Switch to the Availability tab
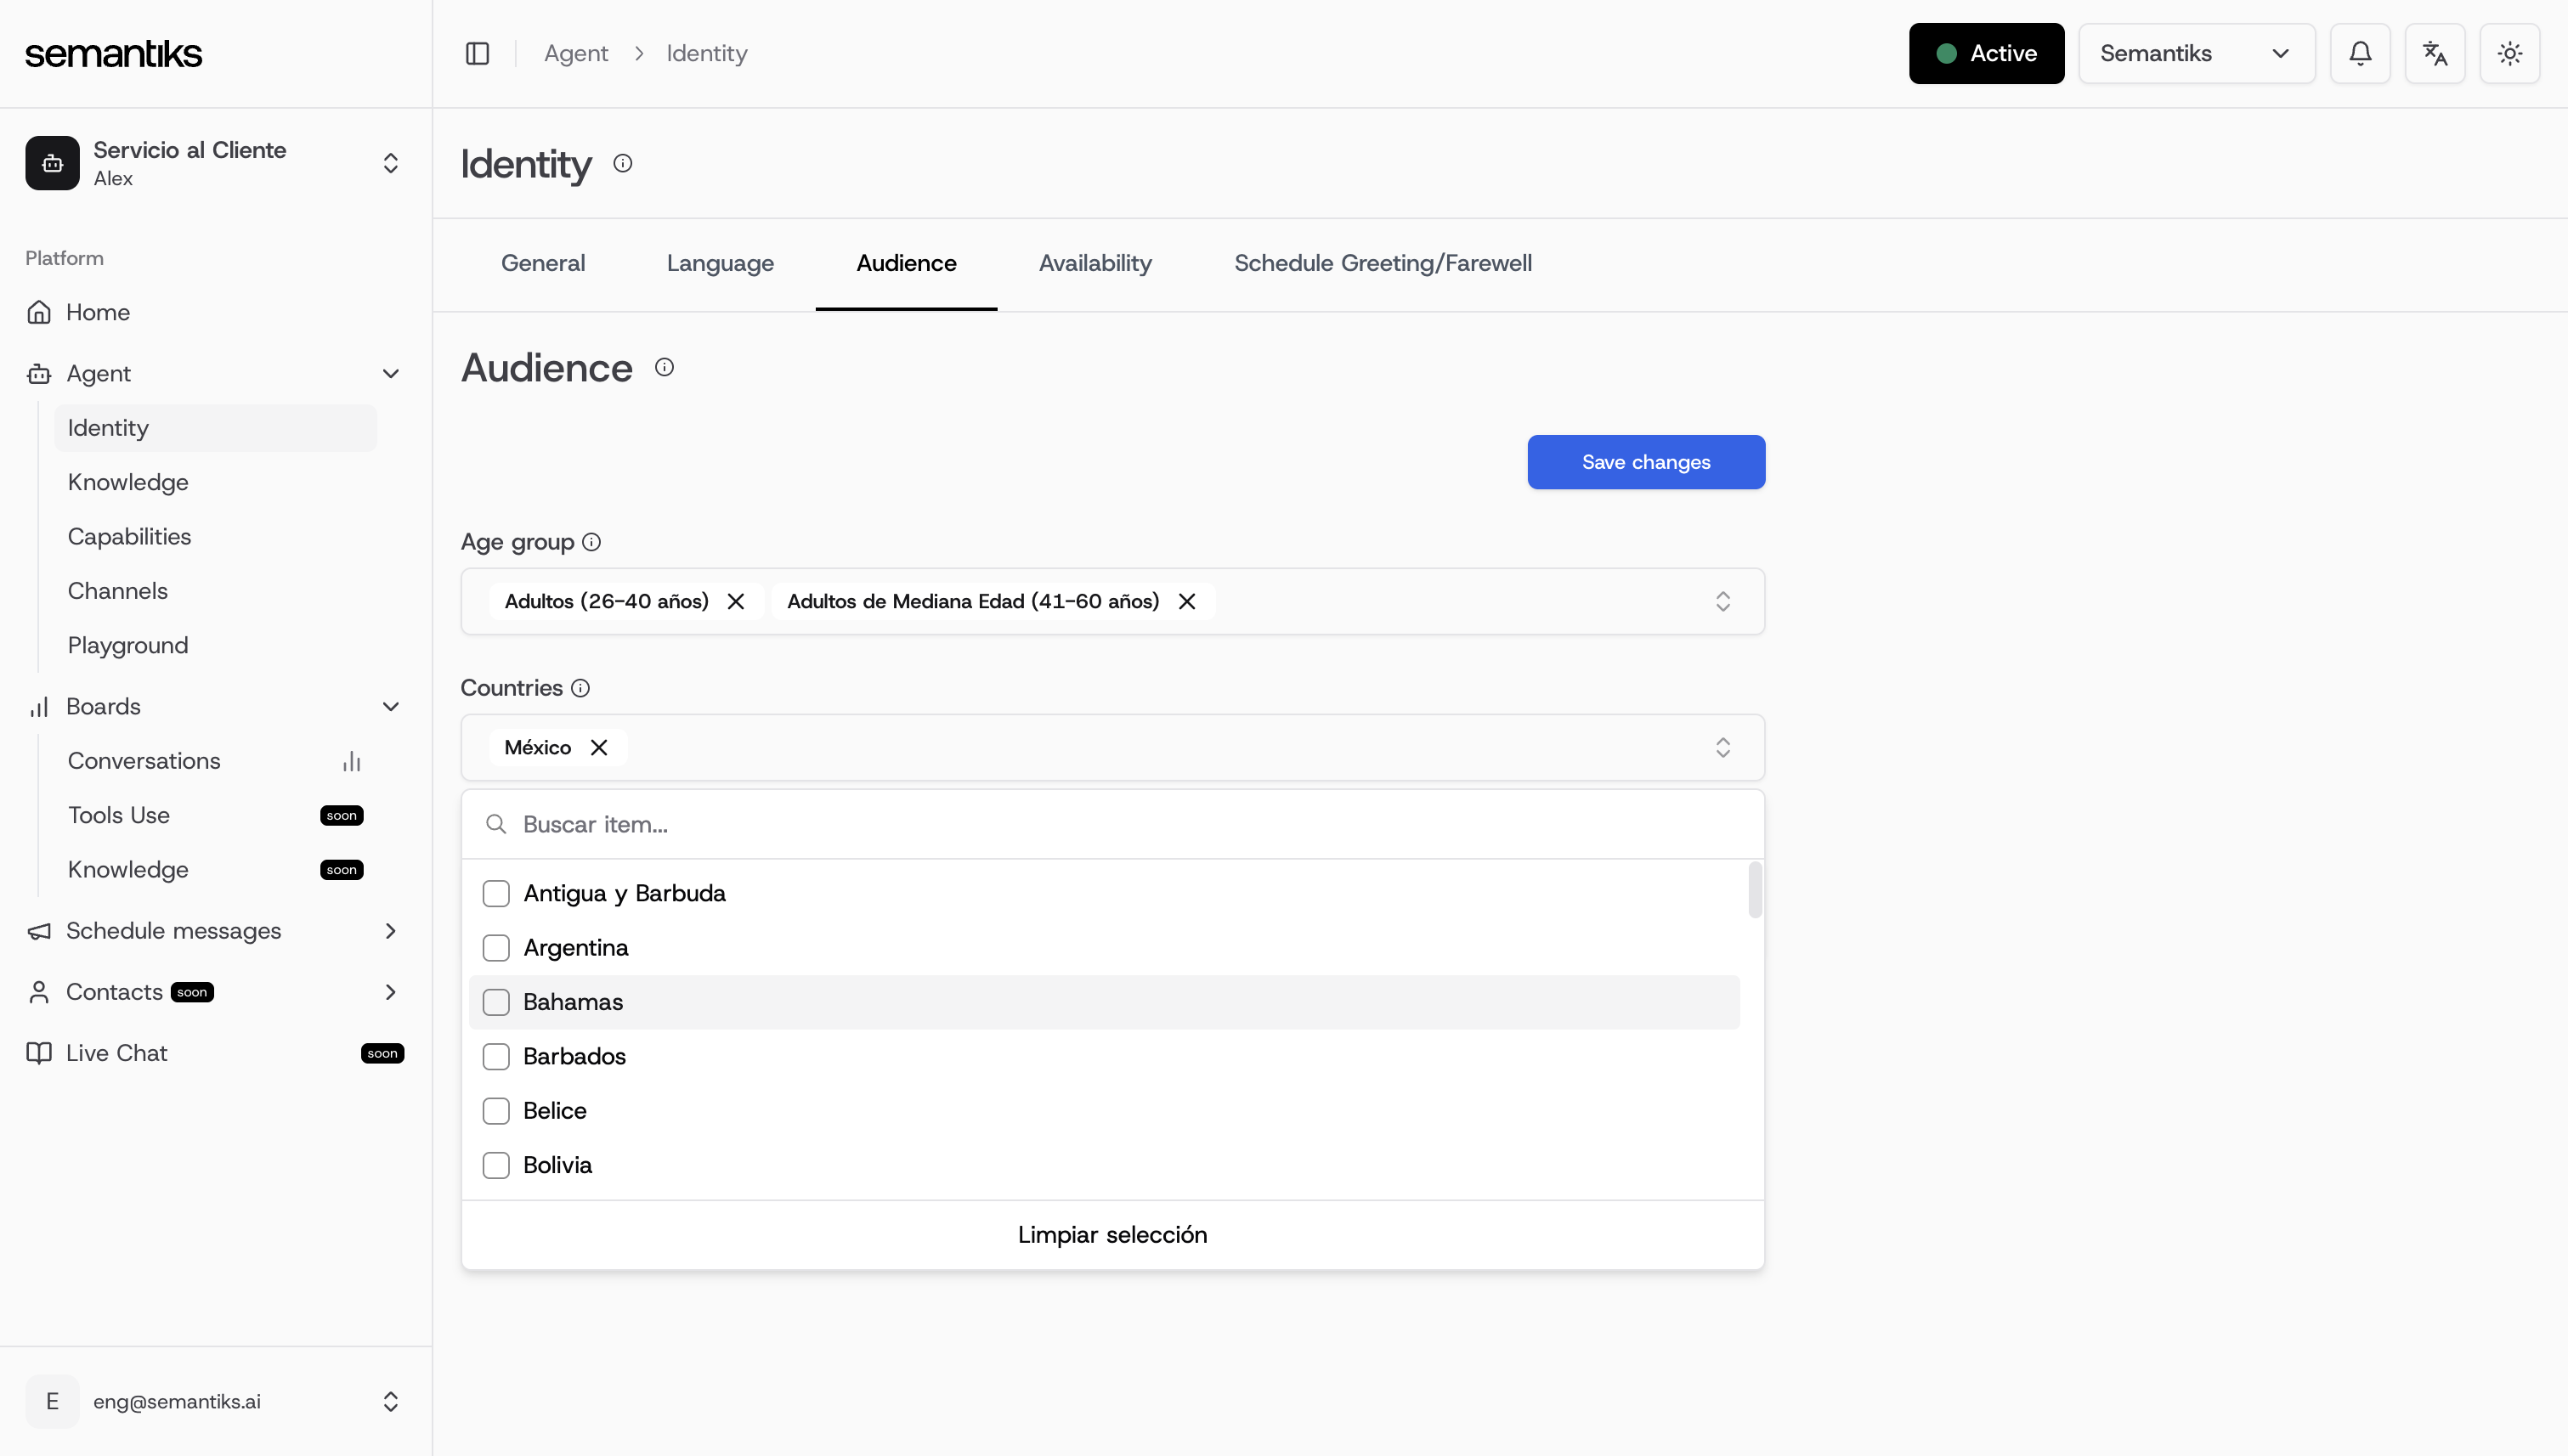Image resolution: width=2568 pixels, height=1456 pixels. coord(1095,263)
